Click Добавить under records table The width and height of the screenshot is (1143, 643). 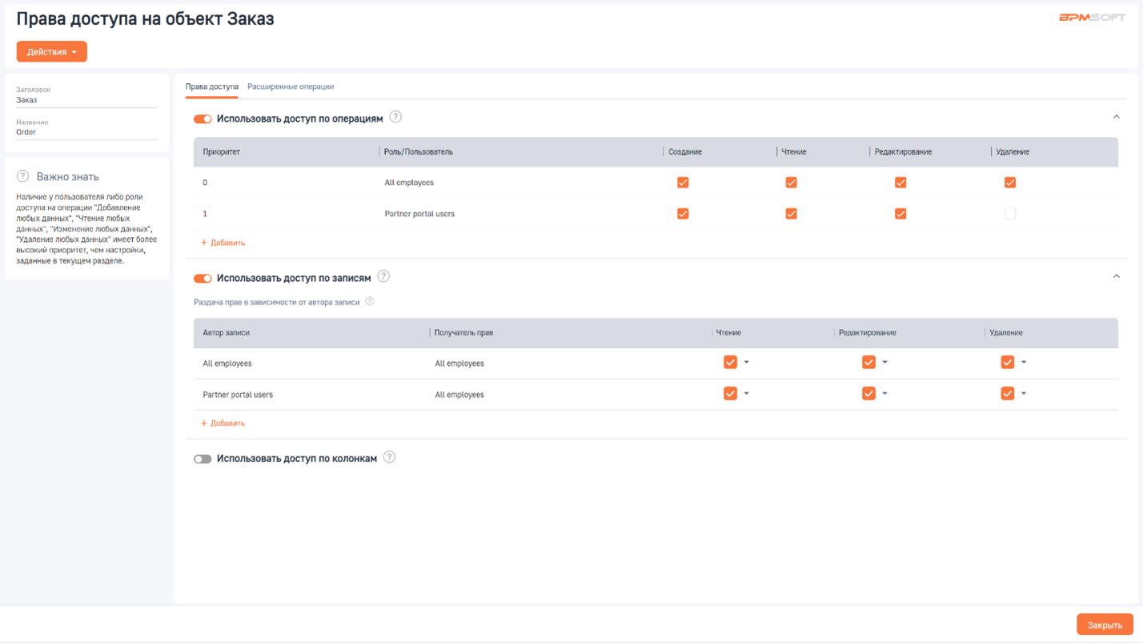click(223, 423)
